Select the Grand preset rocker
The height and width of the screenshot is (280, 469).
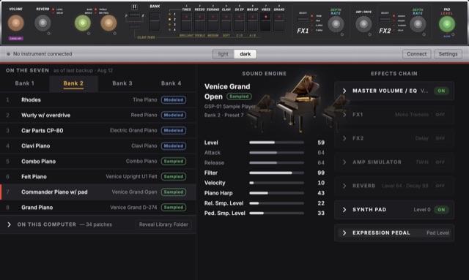pyautogui.click(x=278, y=22)
